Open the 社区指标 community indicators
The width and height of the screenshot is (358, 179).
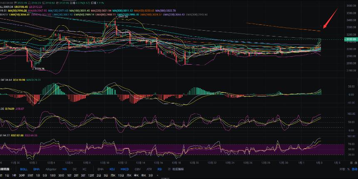point(178,169)
